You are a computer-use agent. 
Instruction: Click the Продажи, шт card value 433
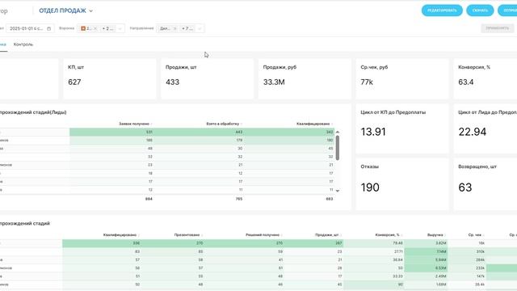(x=172, y=82)
